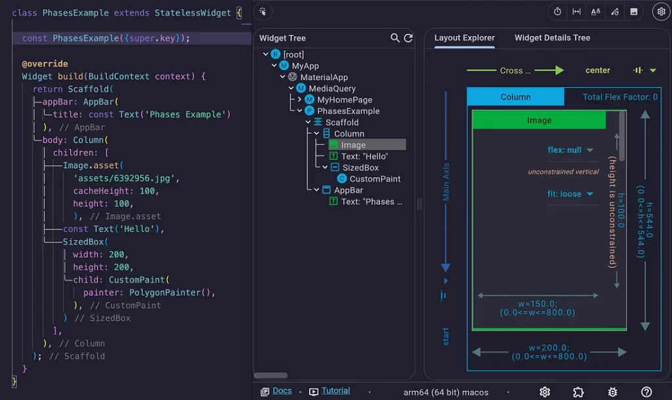Expand the MyHomePage tree node

pos(300,100)
